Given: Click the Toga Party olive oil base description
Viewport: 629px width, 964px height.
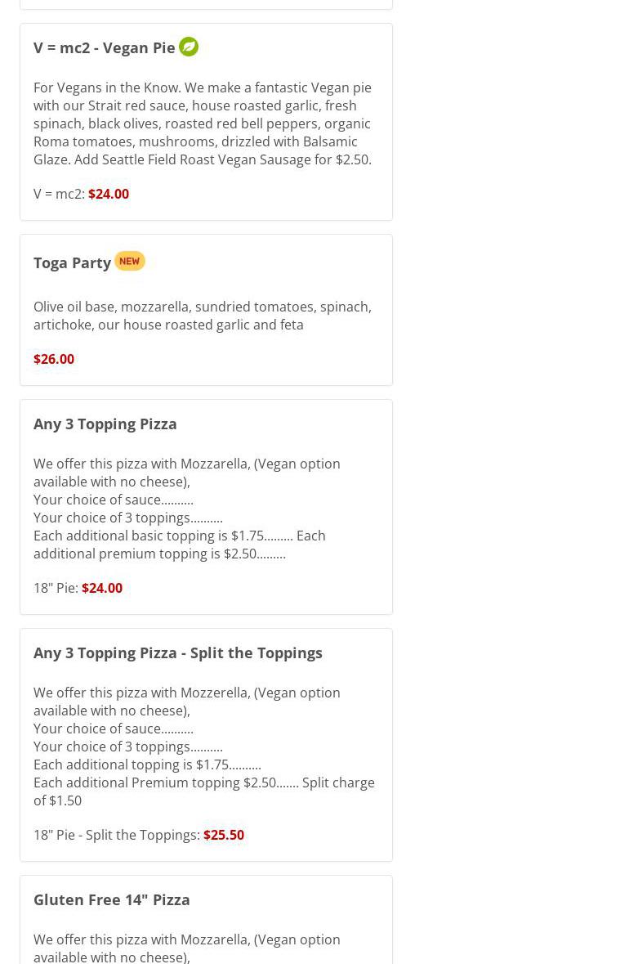Looking at the screenshot, I should [x=202, y=316].
